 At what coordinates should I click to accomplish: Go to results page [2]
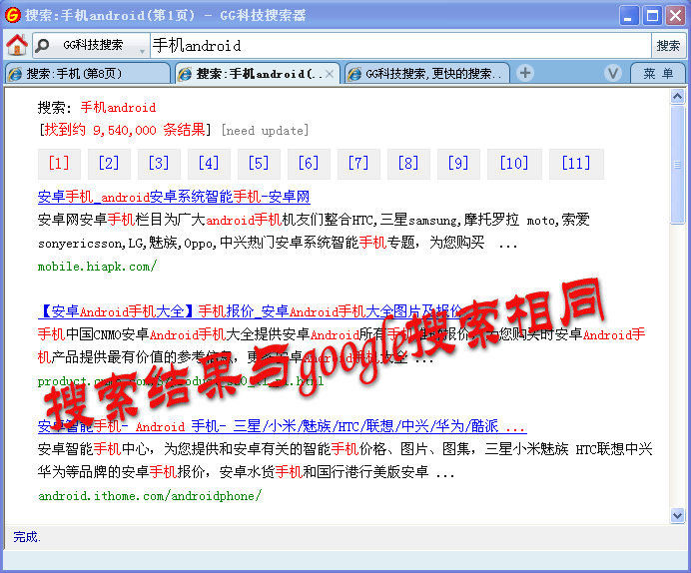tap(108, 164)
